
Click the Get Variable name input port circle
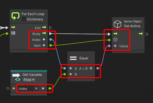pos(8,88)
